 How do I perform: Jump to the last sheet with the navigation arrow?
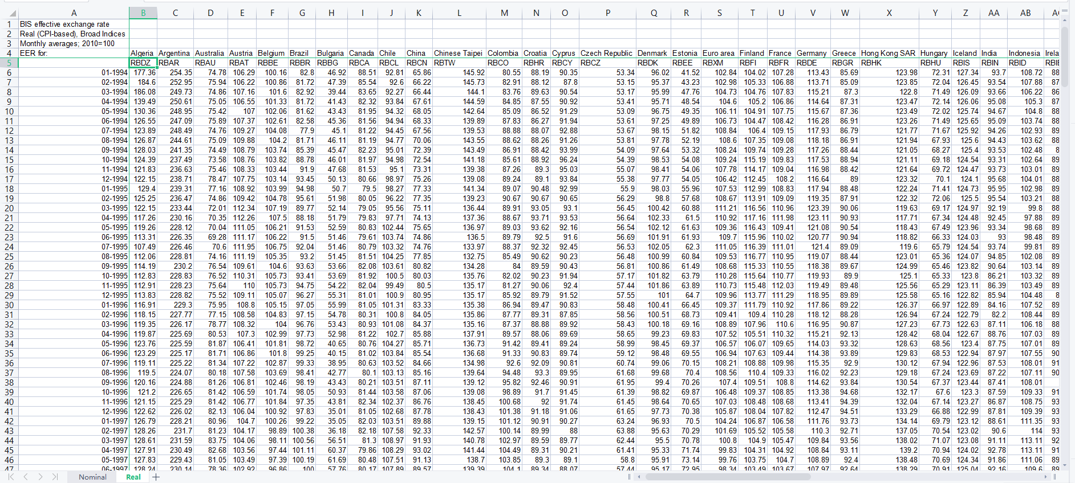pos(55,477)
